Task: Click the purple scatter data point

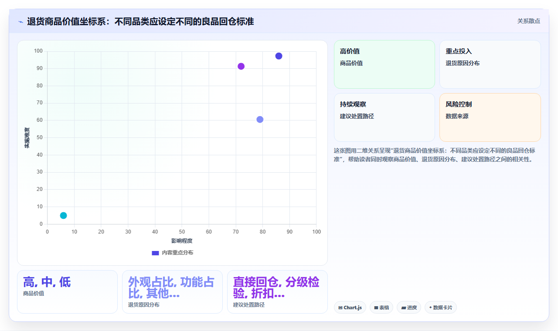Action: [241, 66]
